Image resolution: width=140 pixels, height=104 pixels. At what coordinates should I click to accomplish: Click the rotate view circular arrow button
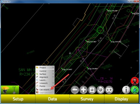point(100,90)
